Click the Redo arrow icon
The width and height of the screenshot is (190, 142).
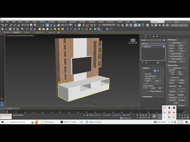coord(6,25)
